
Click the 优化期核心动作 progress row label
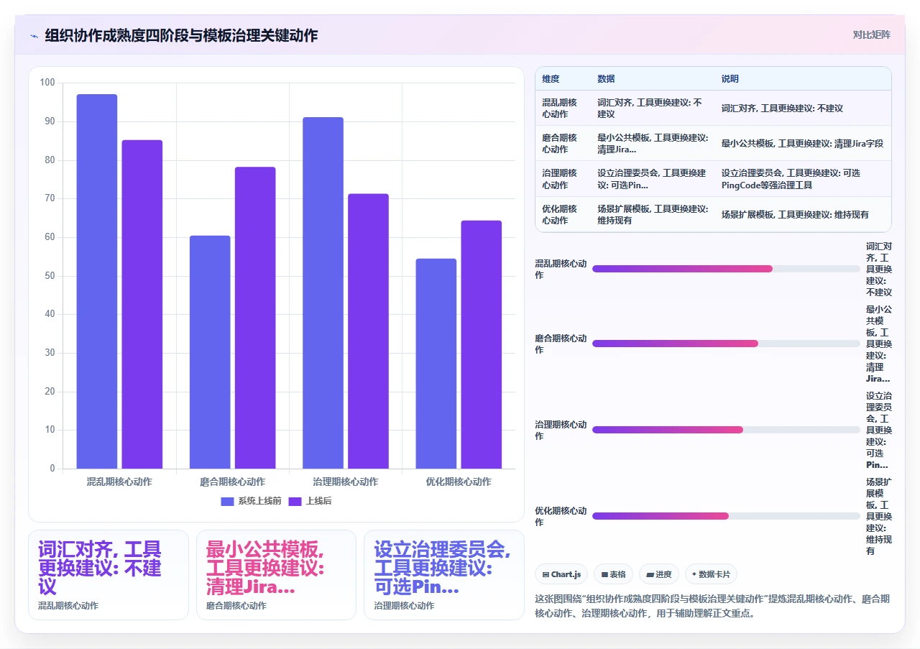coord(561,516)
